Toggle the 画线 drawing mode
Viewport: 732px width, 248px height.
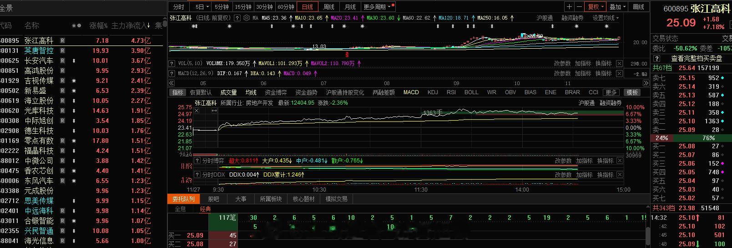pyautogui.click(x=639, y=7)
